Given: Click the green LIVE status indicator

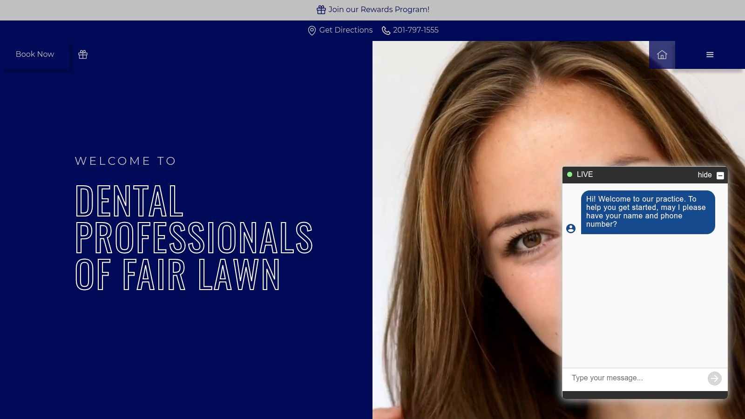Looking at the screenshot, I should pyautogui.click(x=569, y=175).
